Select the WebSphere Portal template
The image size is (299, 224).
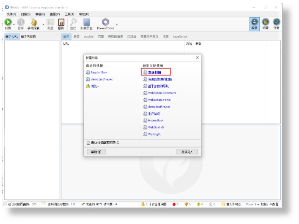click(159, 100)
